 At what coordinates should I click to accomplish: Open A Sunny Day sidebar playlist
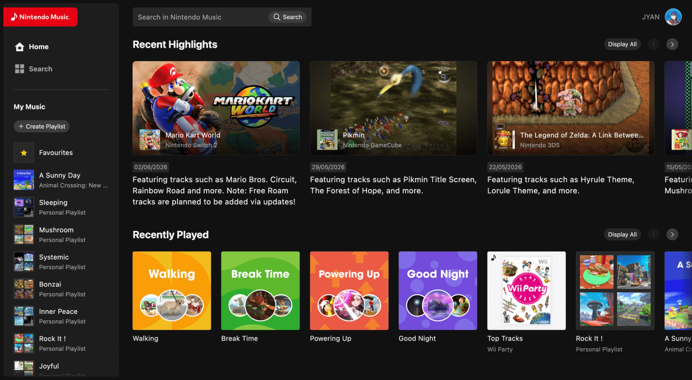(x=61, y=180)
